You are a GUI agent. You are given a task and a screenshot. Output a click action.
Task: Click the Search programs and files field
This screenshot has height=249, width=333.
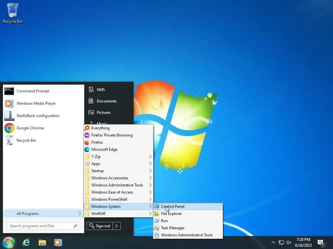click(x=43, y=226)
